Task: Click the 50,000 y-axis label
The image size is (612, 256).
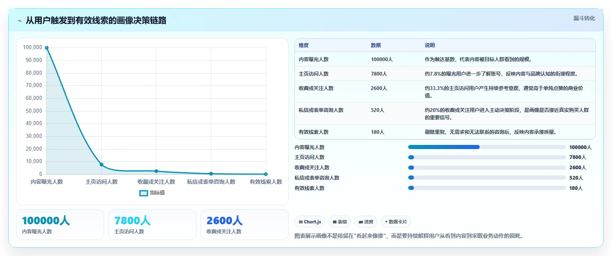Action: coord(34,111)
